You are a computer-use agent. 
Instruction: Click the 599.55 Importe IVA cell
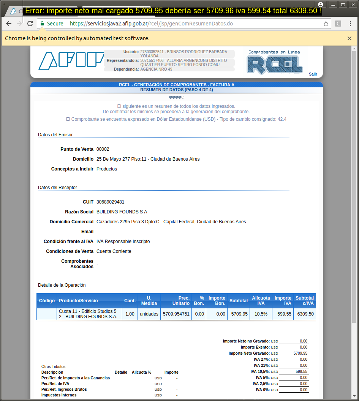(283, 314)
